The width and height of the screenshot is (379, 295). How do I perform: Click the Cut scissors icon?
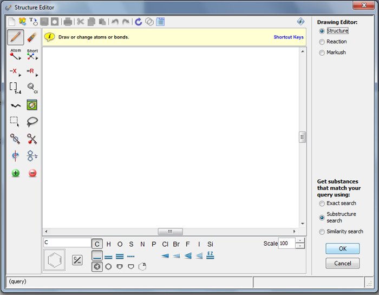click(81, 22)
